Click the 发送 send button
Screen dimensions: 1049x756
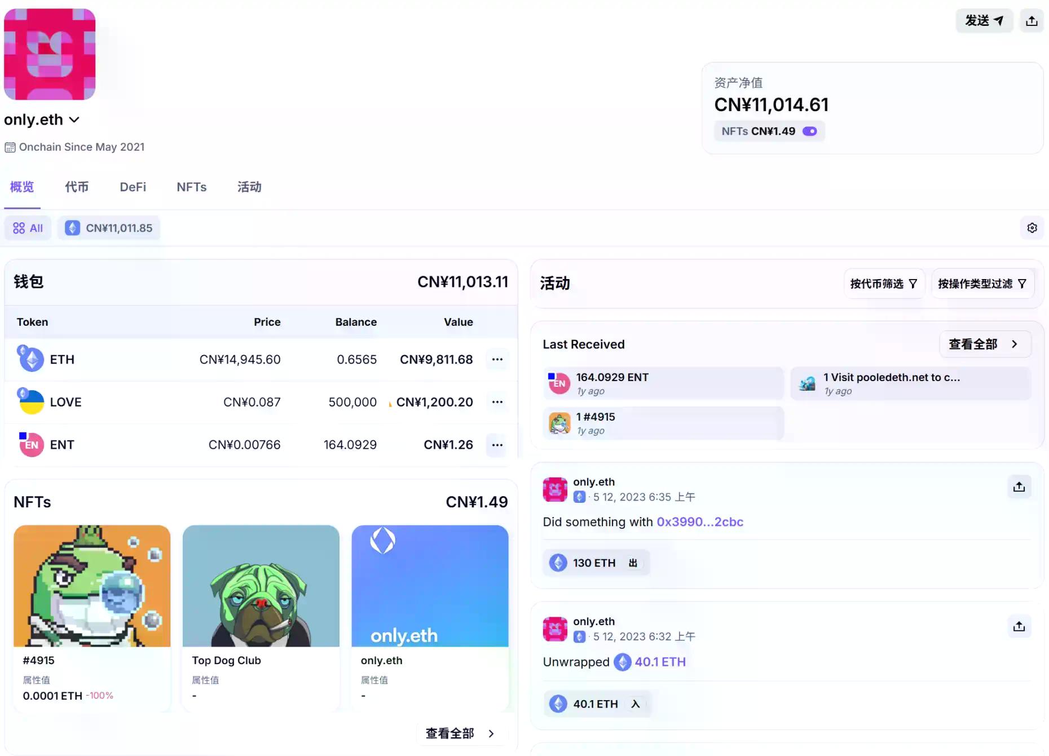[984, 20]
